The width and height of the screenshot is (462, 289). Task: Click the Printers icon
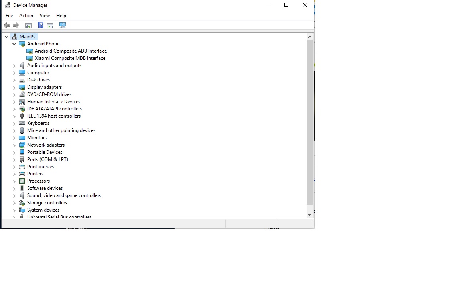[22, 174]
